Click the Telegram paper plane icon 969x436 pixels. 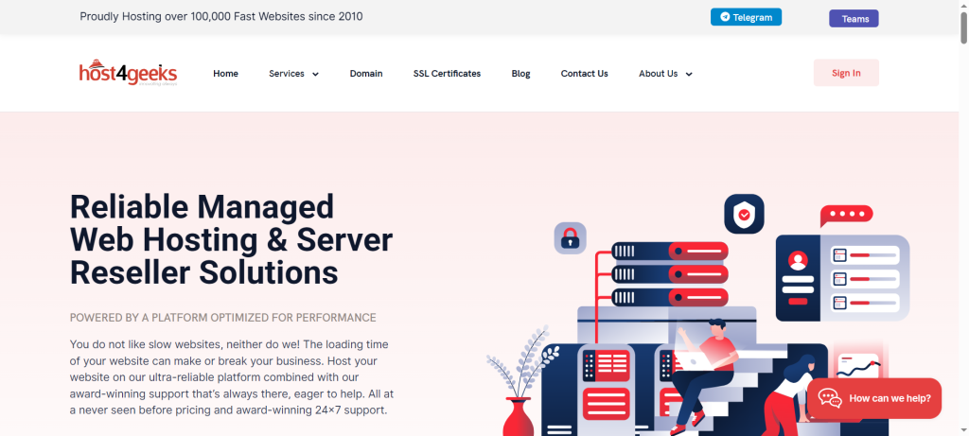[x=725, y=17]
